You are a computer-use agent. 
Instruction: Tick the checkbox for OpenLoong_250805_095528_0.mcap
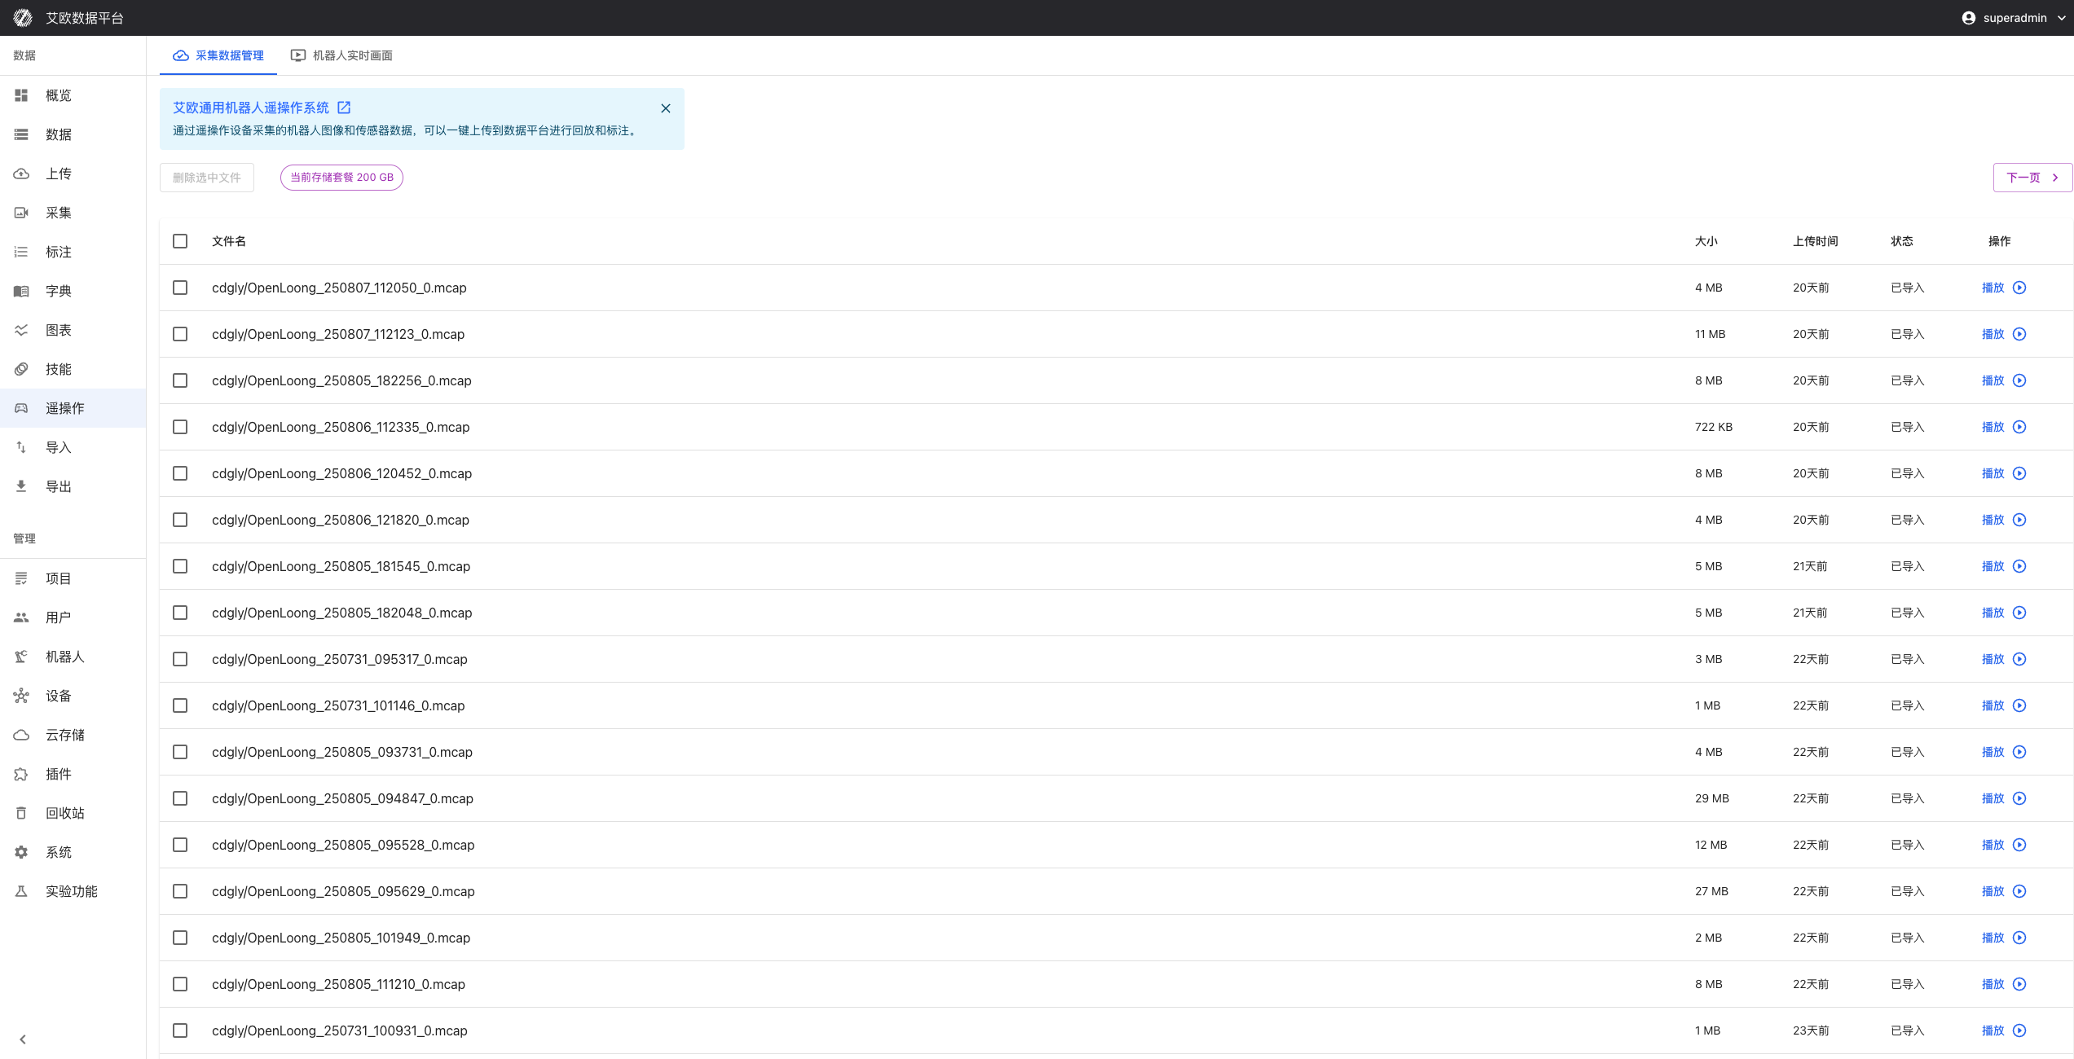180,845
